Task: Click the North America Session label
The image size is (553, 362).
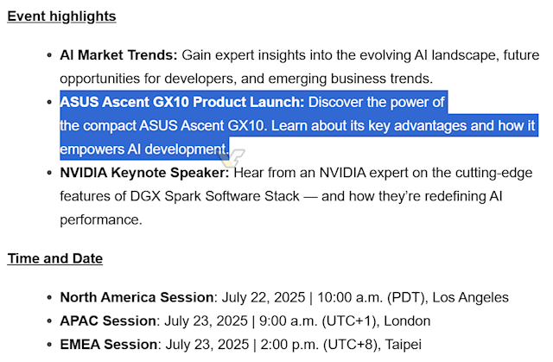Action: point(137,297)
